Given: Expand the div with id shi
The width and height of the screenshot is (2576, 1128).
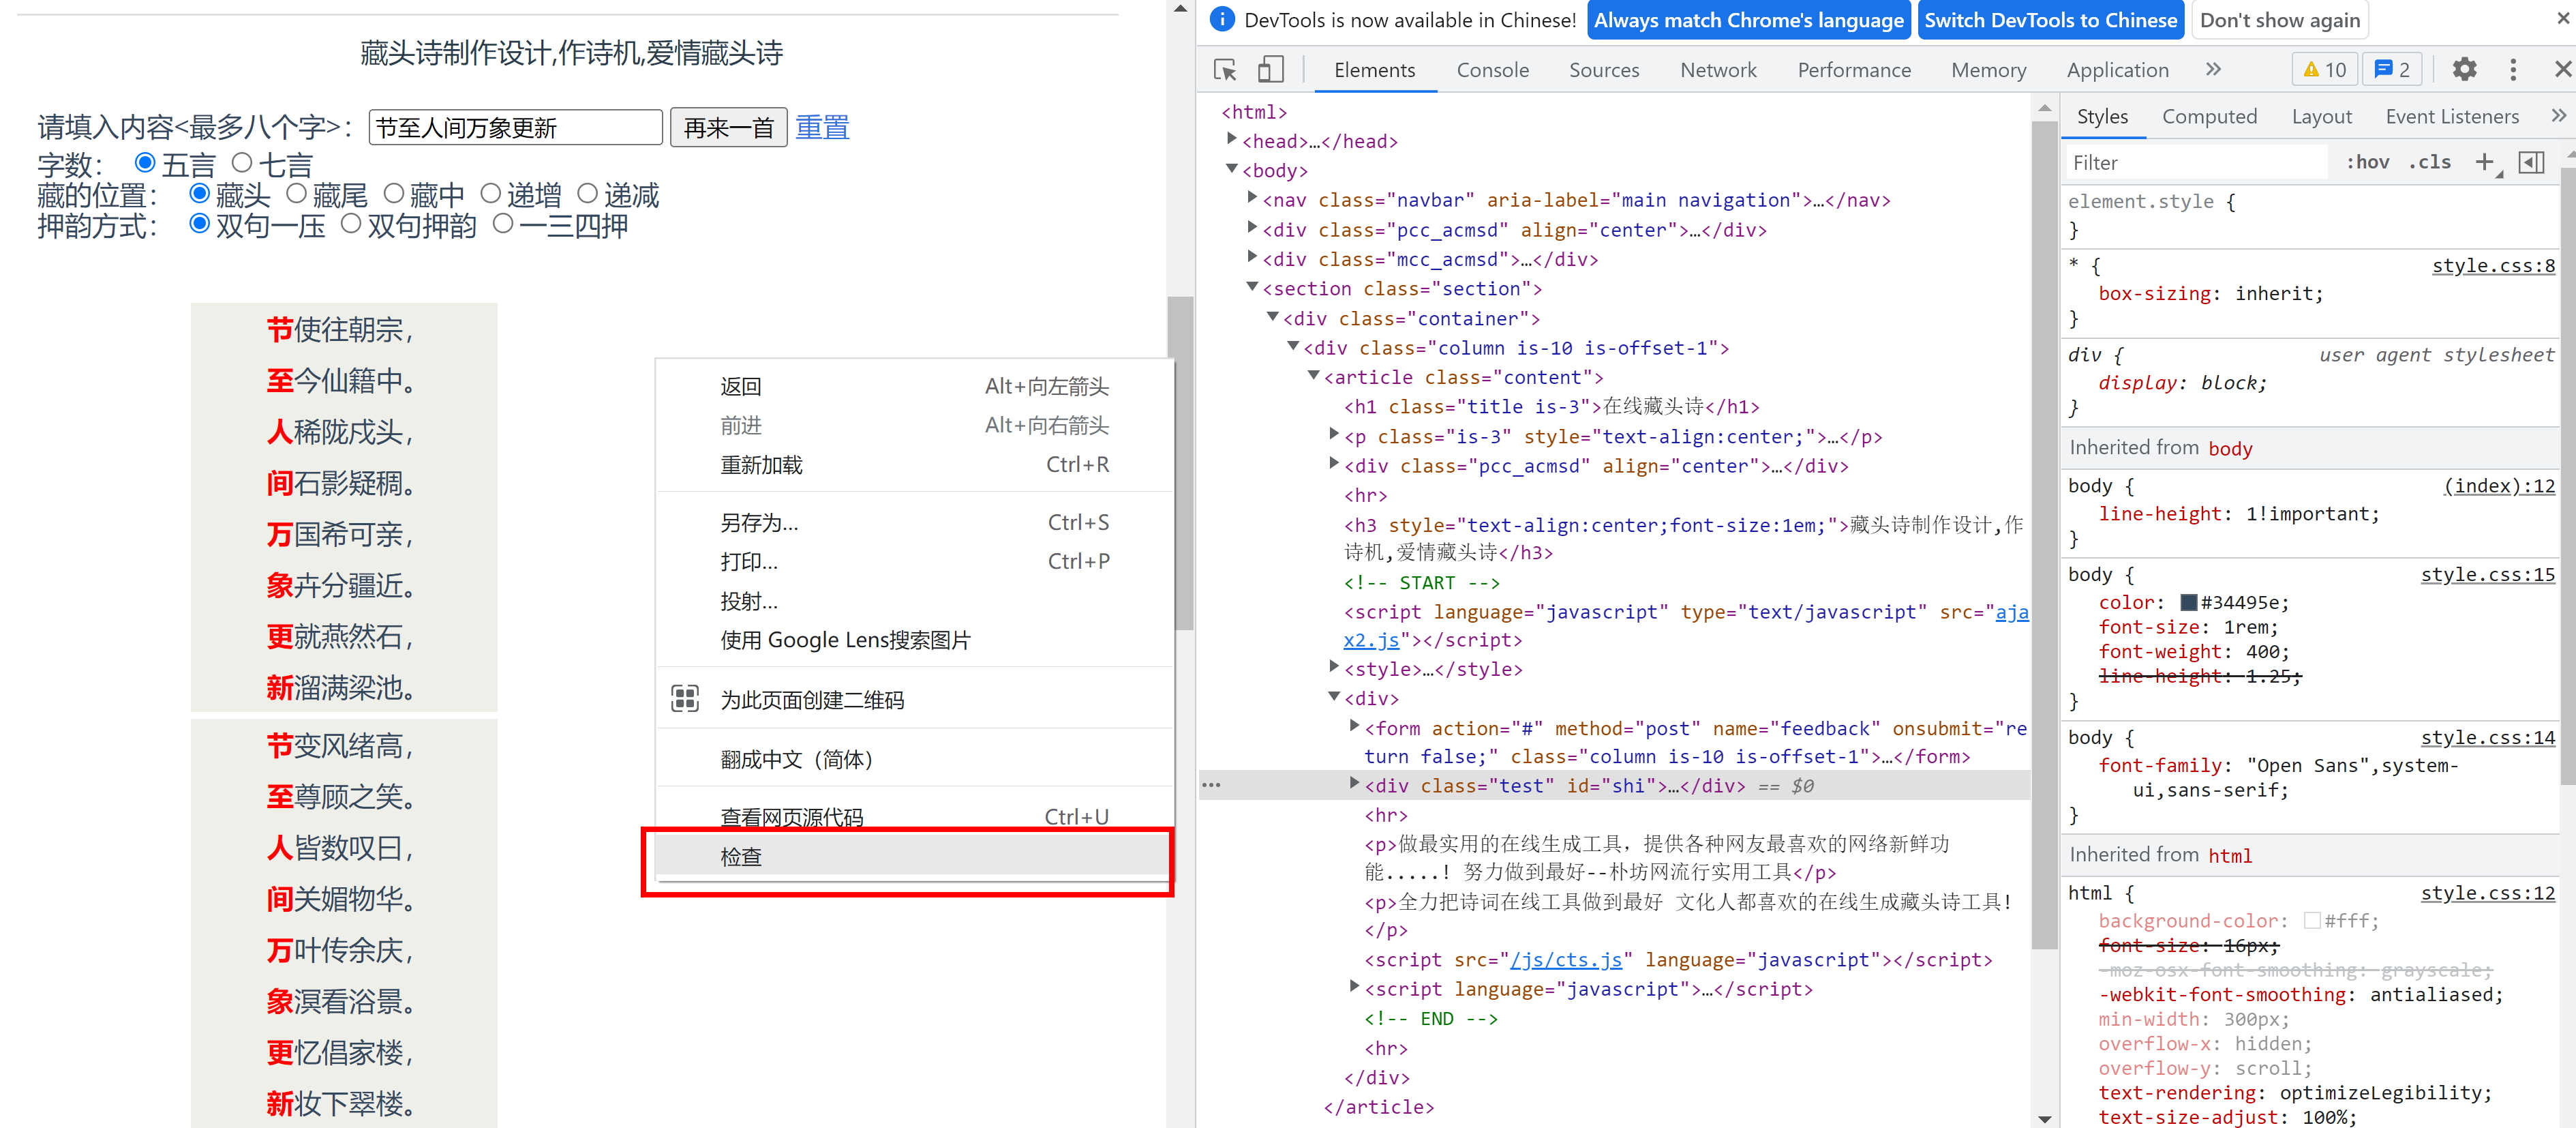Looking at the screenshot, I should [x=1354, y=784].
